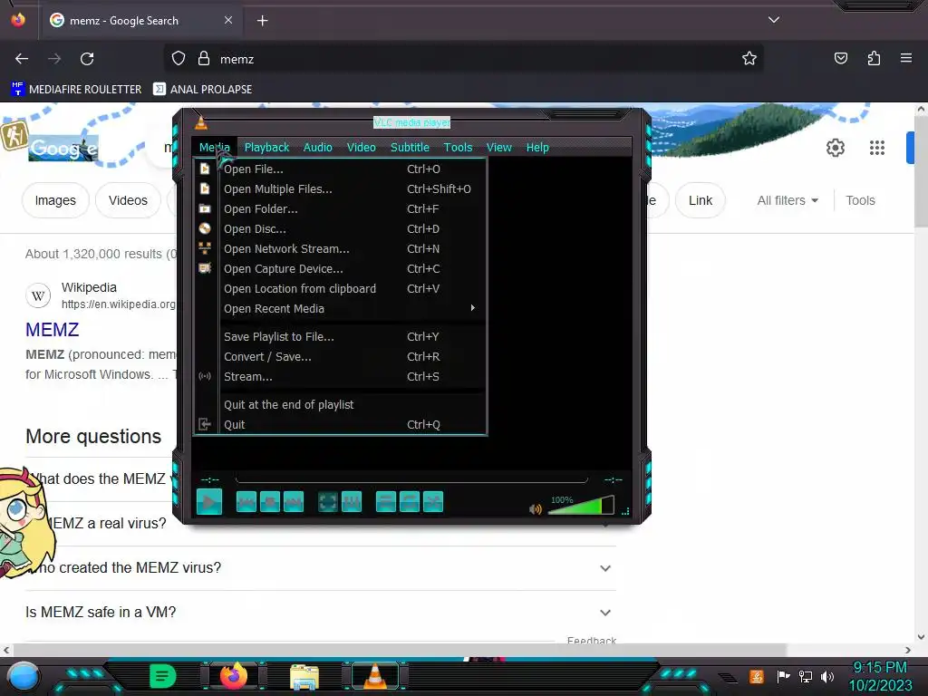Open a new Firefox tab

[x=262, y=21]
